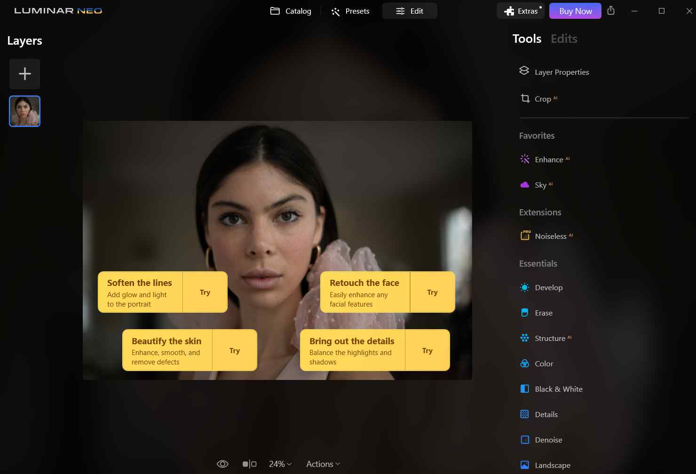The image size is (696, 474).
Task: Select the Enhance AI tool icon
Action: (x=525, y=159)
